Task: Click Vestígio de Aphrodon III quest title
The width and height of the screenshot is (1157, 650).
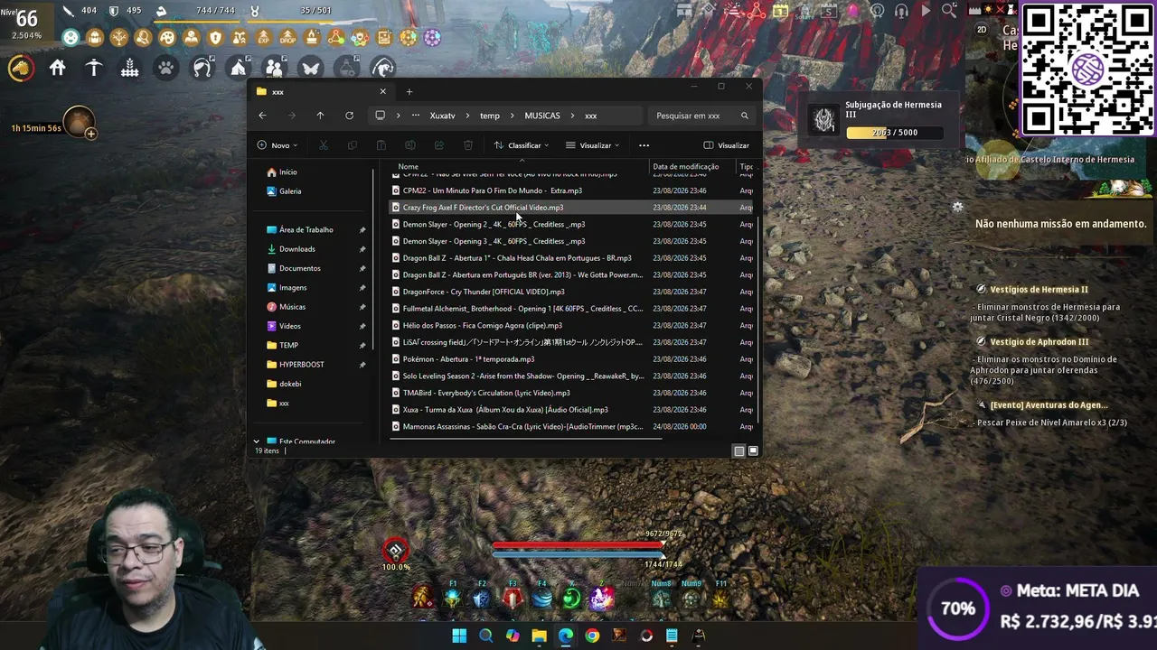Action: pyautogui.click(x=1039, y=342)
